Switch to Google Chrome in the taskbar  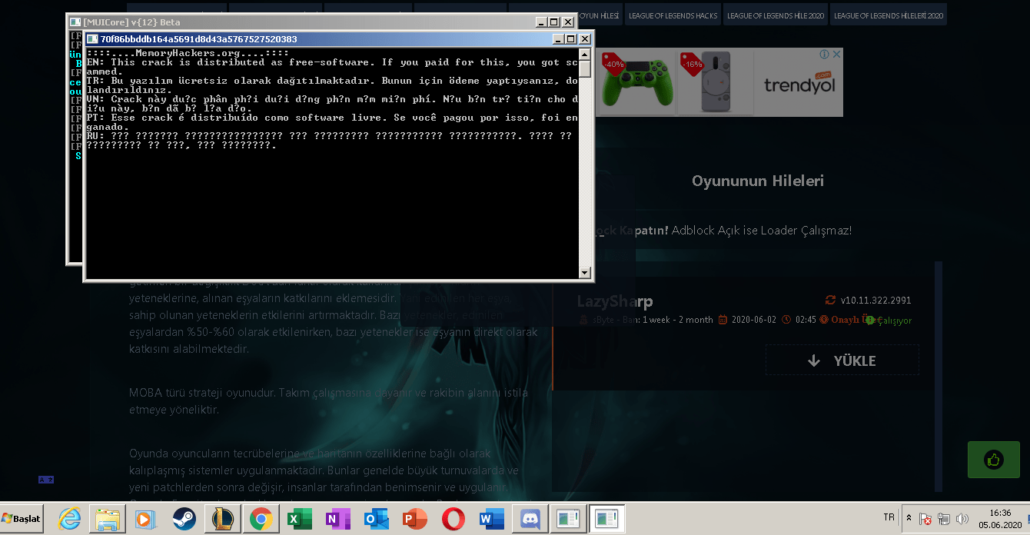tap(261, 520)
